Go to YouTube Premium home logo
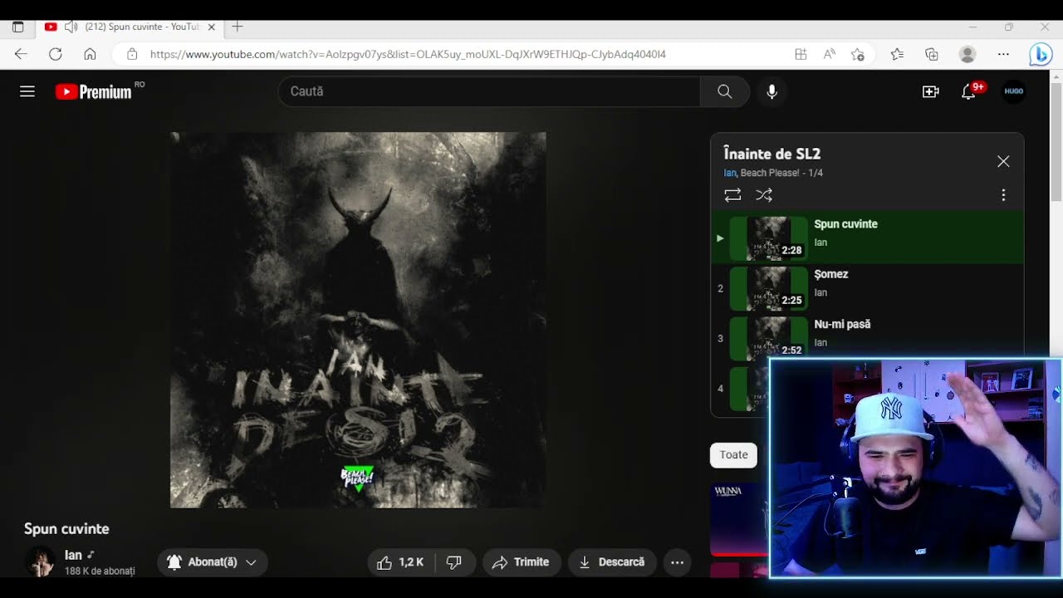The width and height of the screenshot is (1063, 598). tap(94, 91)
